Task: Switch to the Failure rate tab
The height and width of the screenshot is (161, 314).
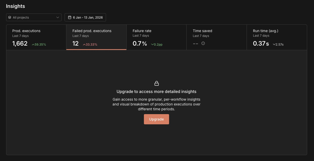Action: tap(156, 37)
